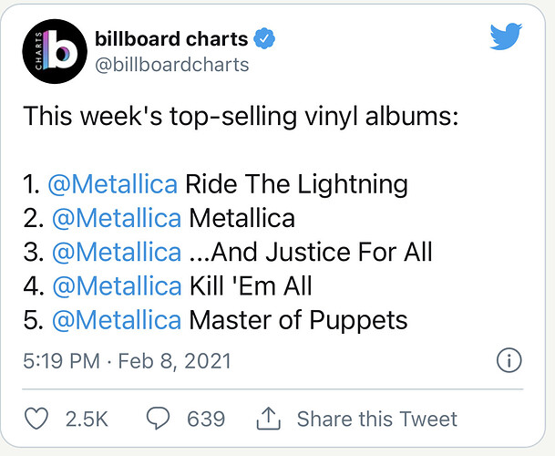This screenshot has height=456, width=555.
Task: View the 2.5K likes count
Action: (x=87, y=419)
